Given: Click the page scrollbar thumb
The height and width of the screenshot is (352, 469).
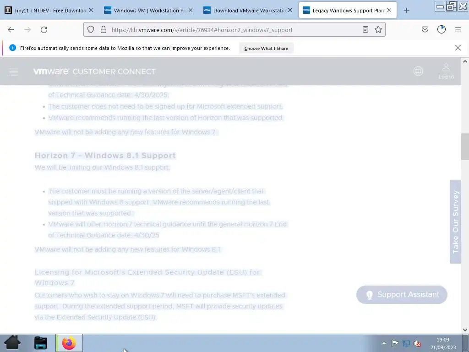Looking at the screenshot, I should click(x=465, y=147).
